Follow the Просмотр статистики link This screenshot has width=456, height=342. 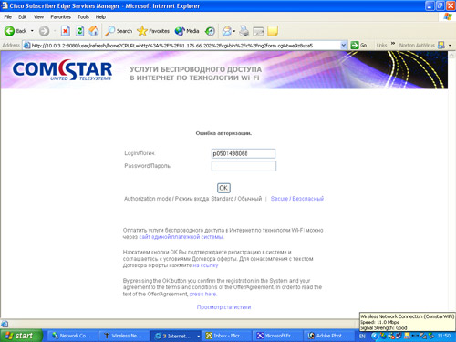pos(223,307)
